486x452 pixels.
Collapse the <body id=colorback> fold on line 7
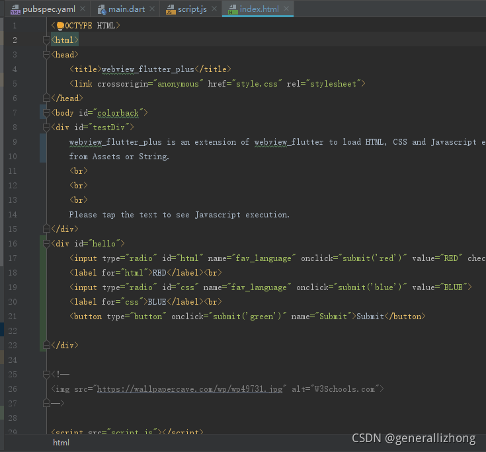pyautogui.click(x=46, y=113)
